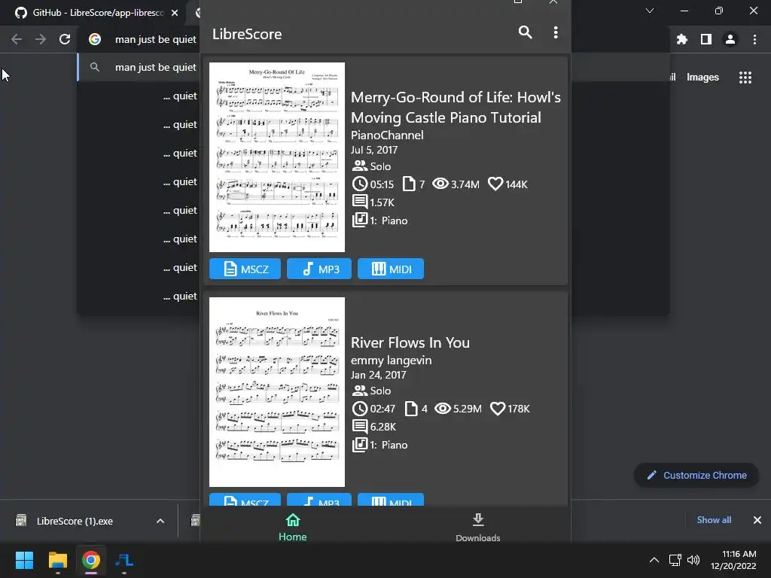The image size is (771, 578).
Task: Open search in LibreScore app
Action: point(525,32)
